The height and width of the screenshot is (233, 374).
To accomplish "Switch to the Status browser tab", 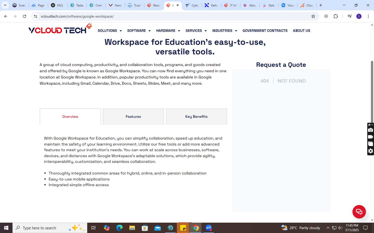I will tap(269, 5).
